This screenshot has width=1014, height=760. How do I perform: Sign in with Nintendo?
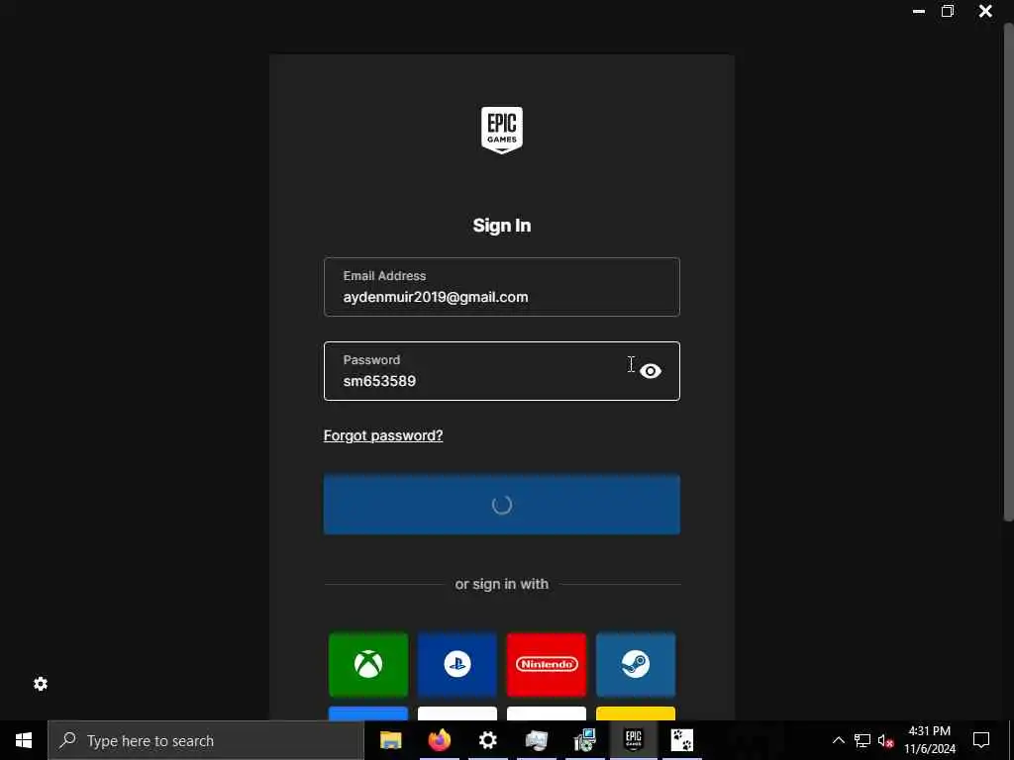tap(547, 664)
